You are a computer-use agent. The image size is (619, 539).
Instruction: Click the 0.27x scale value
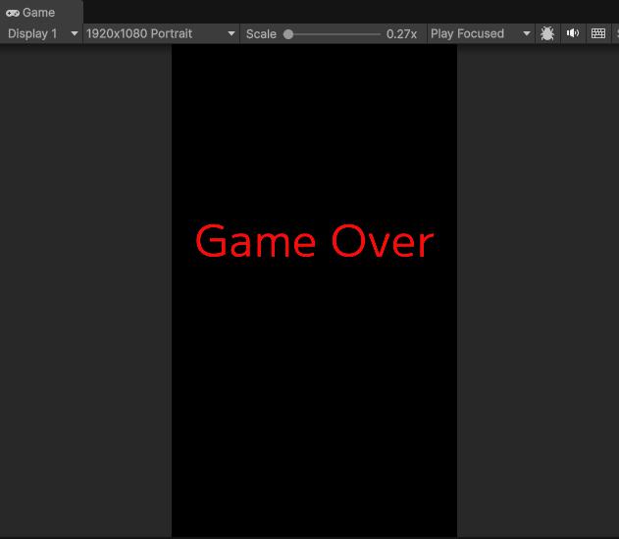click(401, 33)
